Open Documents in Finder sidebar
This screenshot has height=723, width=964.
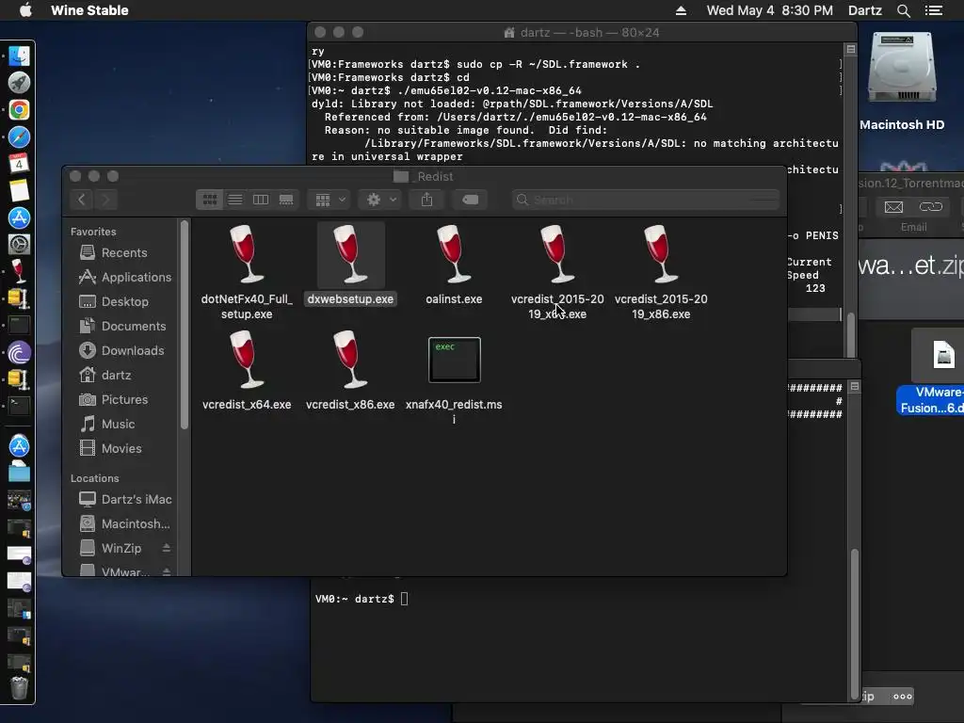(123, 327)
